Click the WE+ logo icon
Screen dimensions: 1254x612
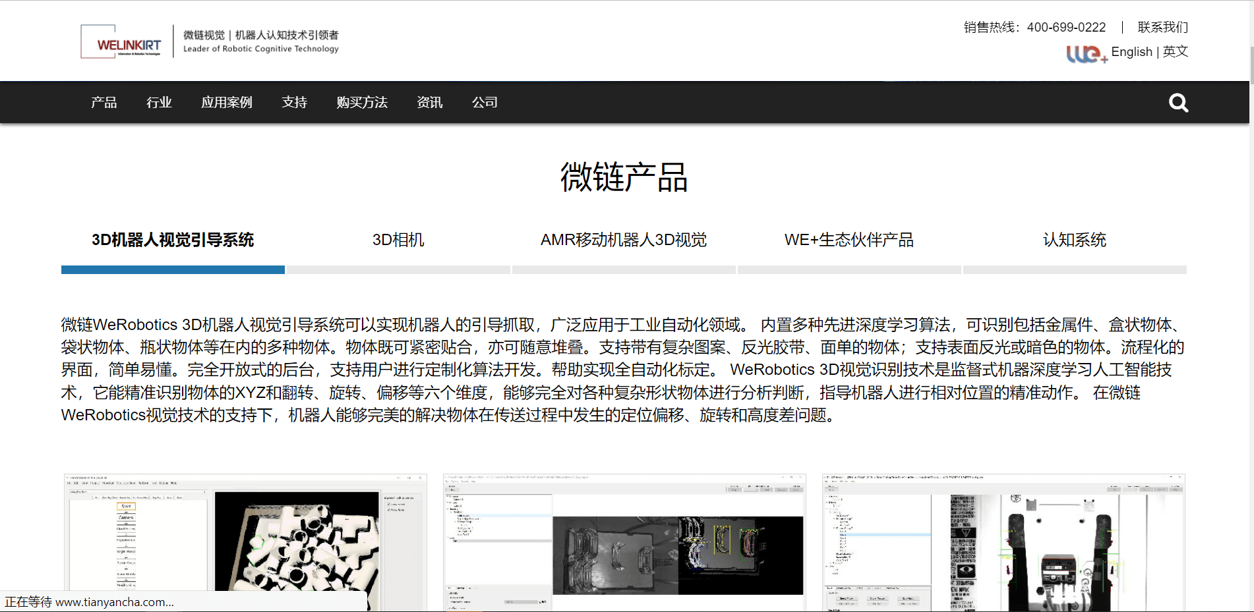(1086, 53)
